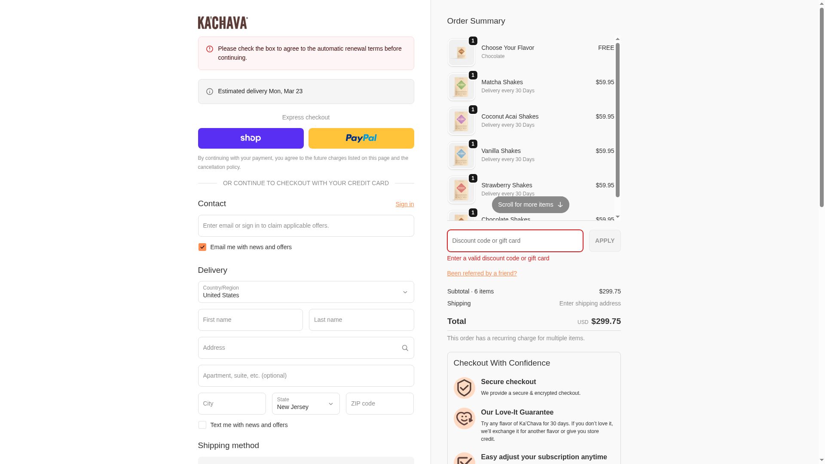Click the renewal terms error alert icon
Viewport: 825px width, 464px height.
coord(209,49)
